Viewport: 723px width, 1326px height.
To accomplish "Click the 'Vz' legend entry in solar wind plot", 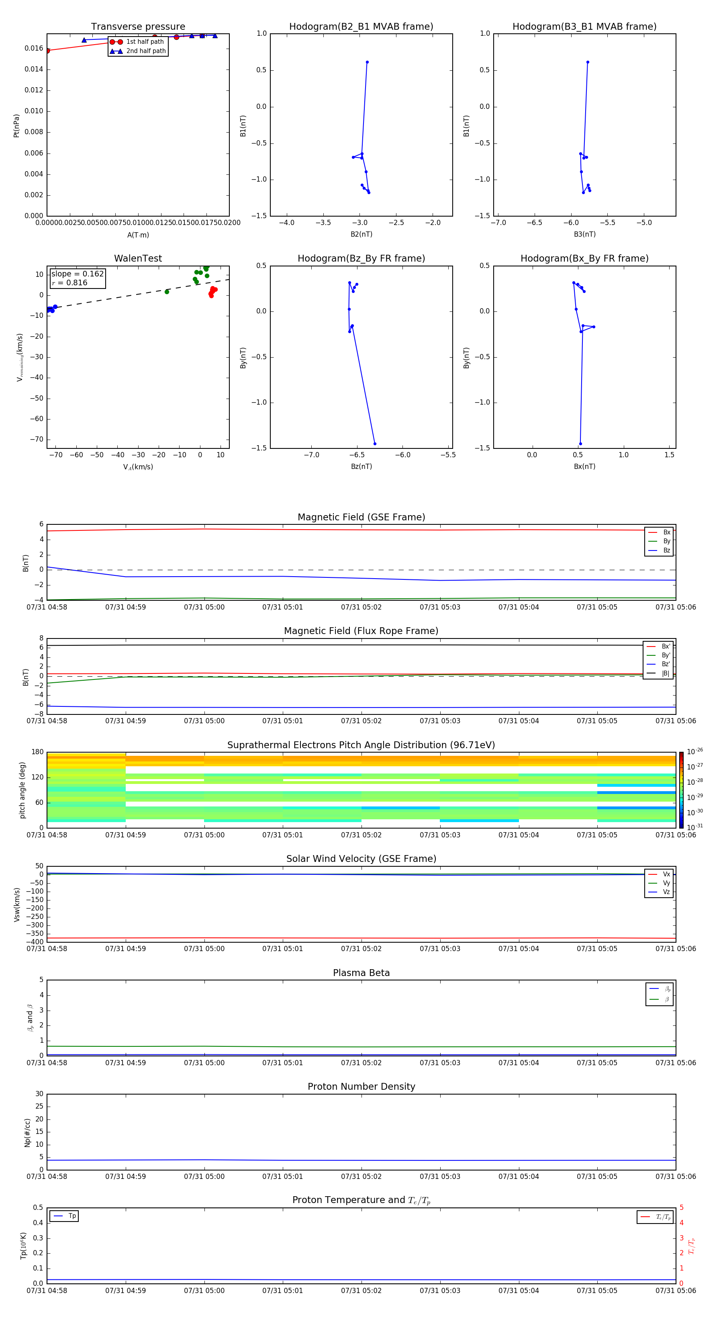I will [659, 892].
